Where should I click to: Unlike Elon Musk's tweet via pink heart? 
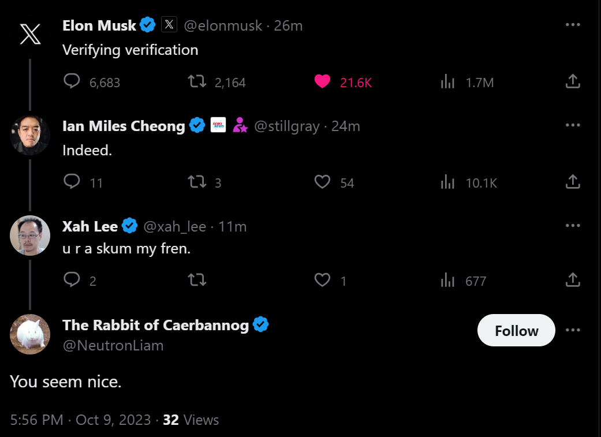[x=322, y=82]
